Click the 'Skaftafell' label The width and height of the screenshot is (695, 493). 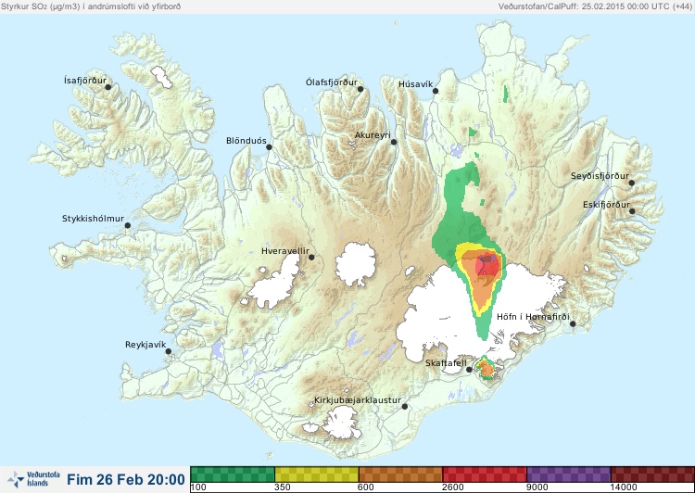pyautogui.click(x=446, y=363)
